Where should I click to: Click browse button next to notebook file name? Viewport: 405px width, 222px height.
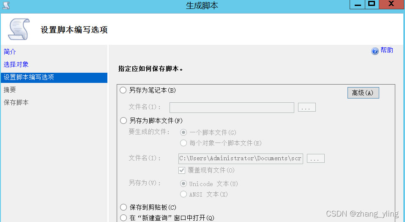[x=307, y=107]
